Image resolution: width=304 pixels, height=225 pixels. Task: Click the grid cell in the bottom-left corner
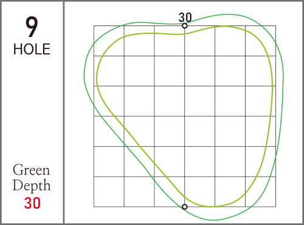[109, 192]
